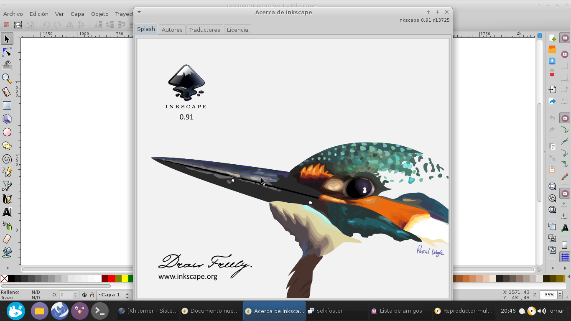Open the Capa menu
The image size is (571, 321).
77,14
